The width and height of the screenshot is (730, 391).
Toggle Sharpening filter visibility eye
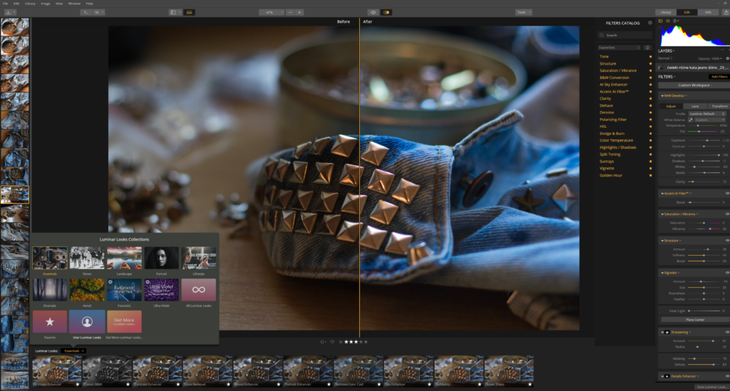727,332
